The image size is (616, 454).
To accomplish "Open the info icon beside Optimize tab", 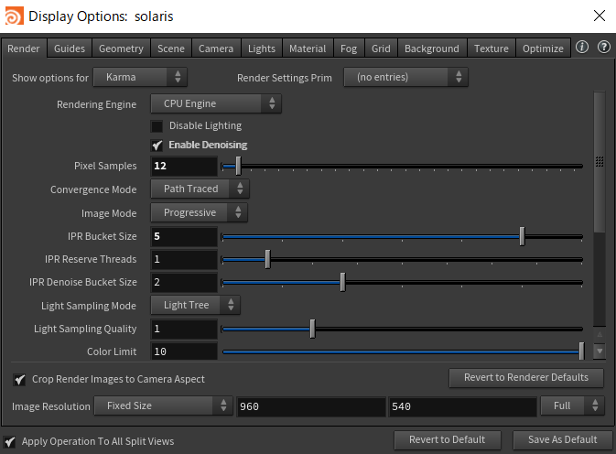I will [x=582, y=47].
